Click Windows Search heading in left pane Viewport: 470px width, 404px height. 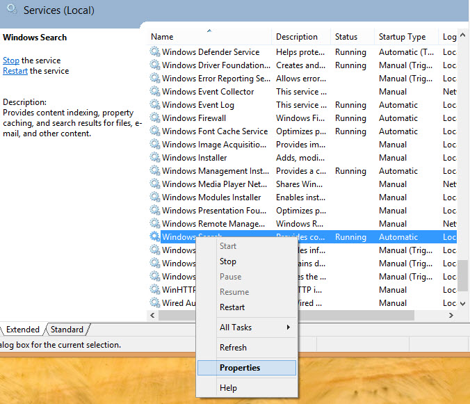(x=35, y=38)
